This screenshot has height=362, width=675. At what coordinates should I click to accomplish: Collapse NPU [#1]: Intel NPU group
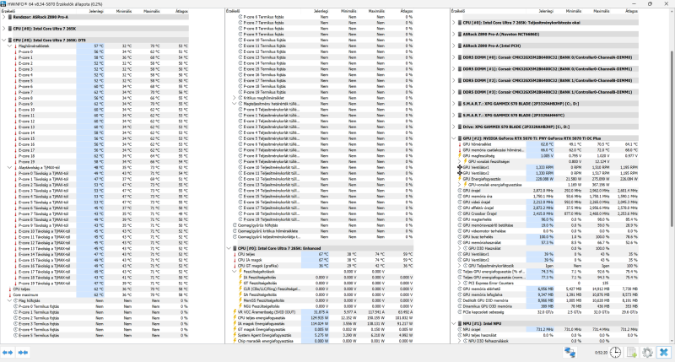454,323
